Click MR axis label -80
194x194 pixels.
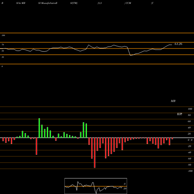(189, 165)
